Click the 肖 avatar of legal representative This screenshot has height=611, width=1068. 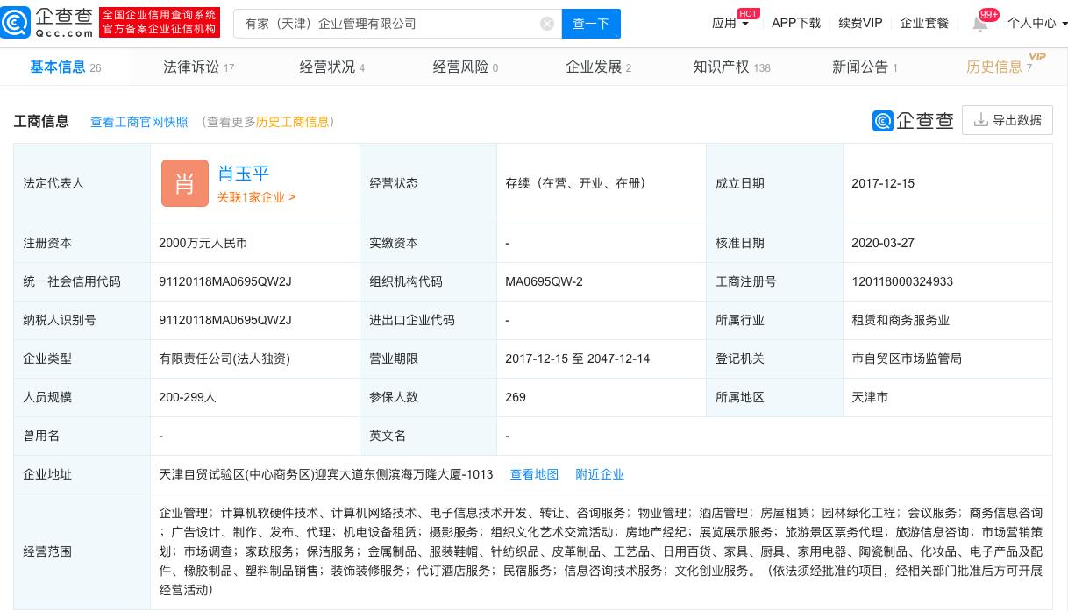pyautogui.click(x=185, y=183)
